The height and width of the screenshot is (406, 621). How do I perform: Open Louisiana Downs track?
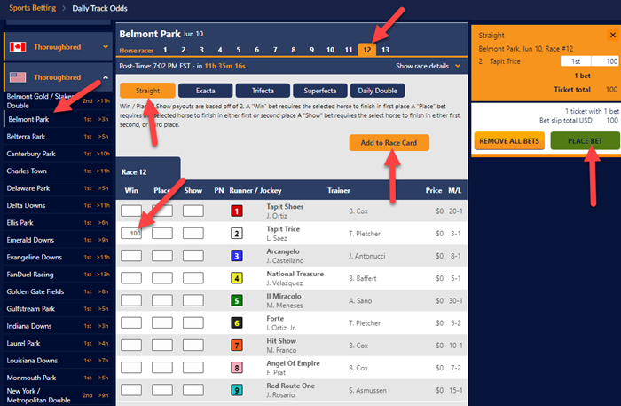pos(58,361)
